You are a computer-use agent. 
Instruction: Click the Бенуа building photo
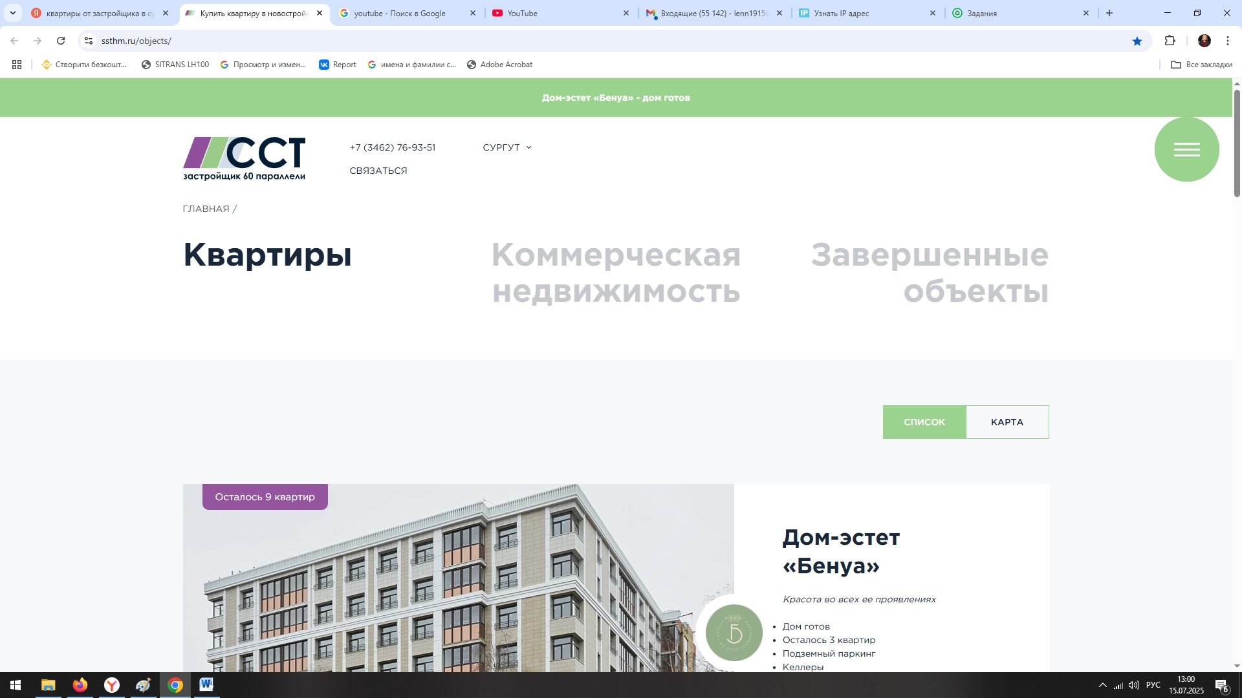click(x=458, y=578)
